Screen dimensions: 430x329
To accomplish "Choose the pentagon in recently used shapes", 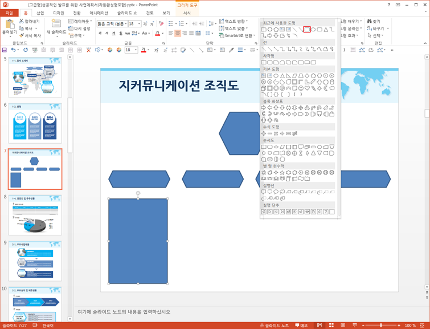I will pyautogui.click(x=276, y=30).
